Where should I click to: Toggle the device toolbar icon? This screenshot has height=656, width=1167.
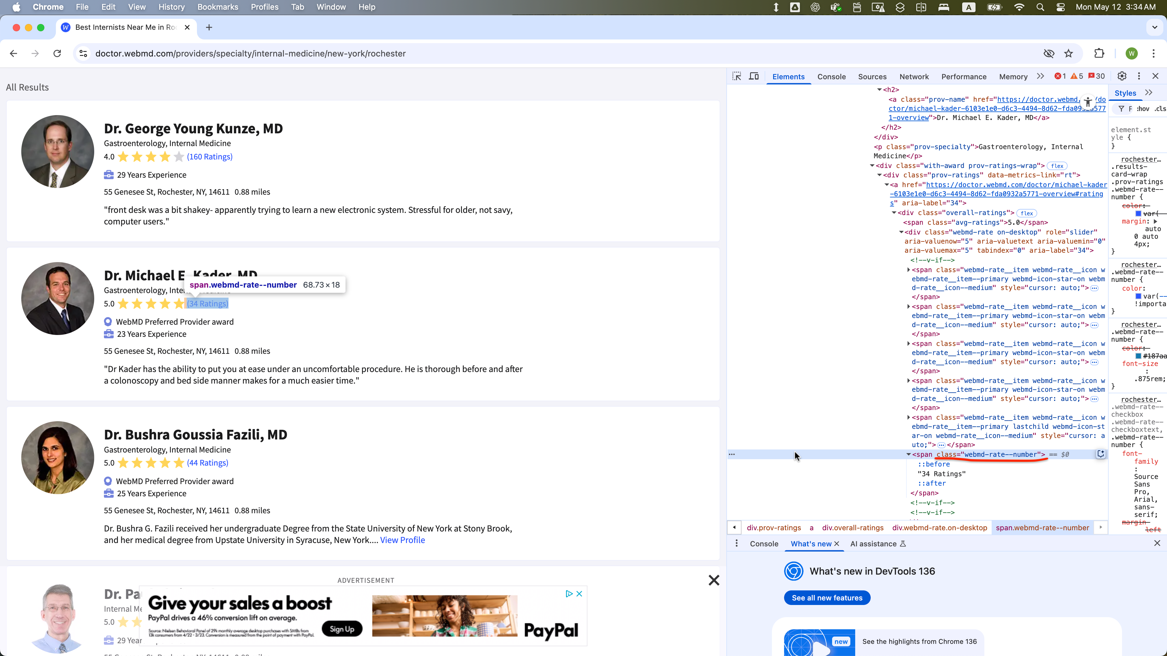coord(754,76)
